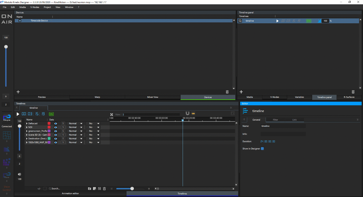Expand the NDI layer
Viewport: 363px width, 197px height.
(x=27, y=127)
